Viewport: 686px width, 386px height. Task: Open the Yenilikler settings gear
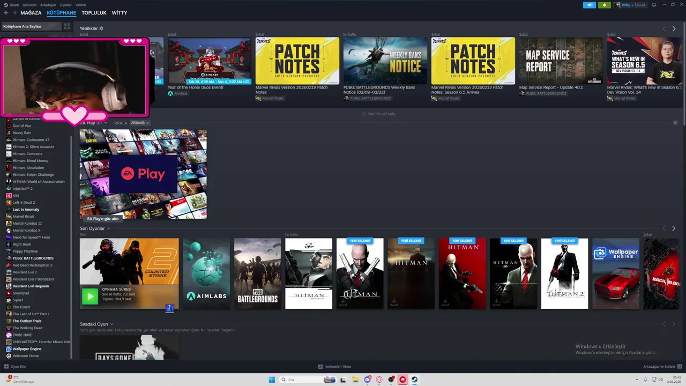click(101, 28)
